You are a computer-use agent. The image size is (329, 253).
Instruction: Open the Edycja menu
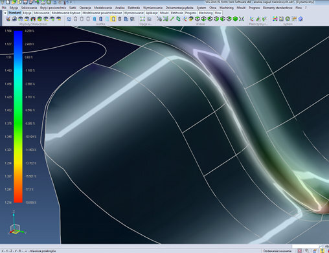click(14, 8)
